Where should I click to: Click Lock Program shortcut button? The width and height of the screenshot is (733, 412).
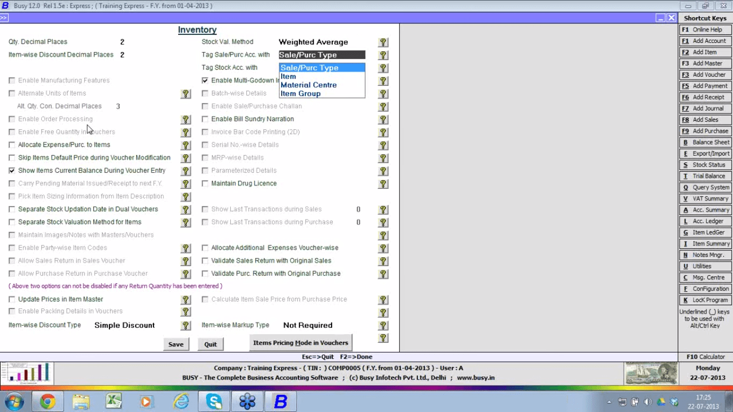tap(705, 300)
